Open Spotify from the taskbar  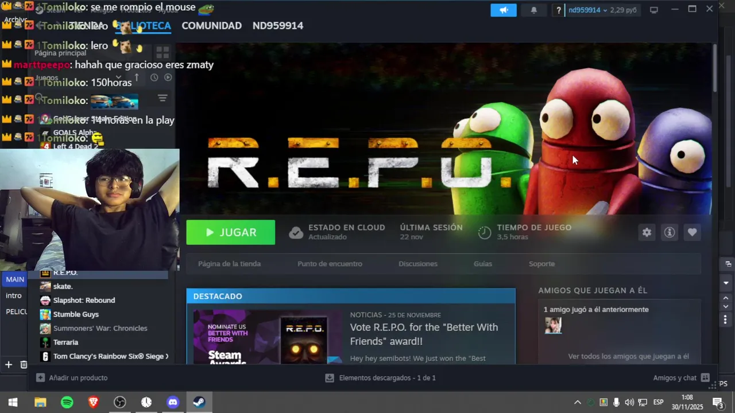coord(67,403)
